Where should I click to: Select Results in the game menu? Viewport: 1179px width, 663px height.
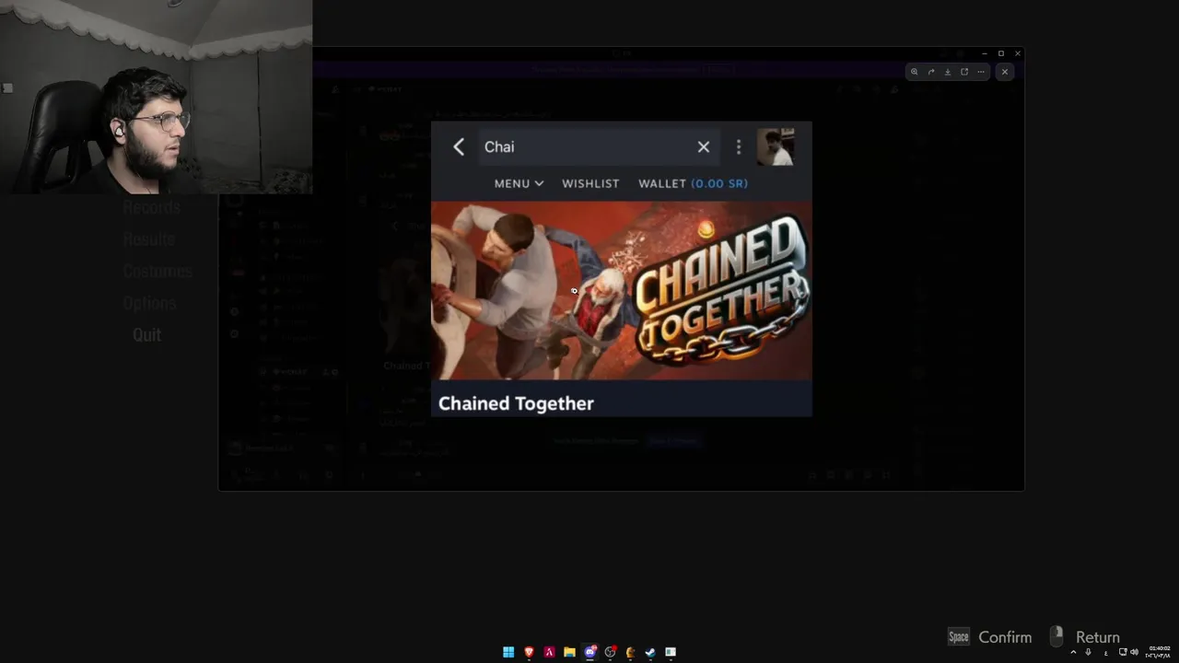pyautogui.click(x=149, y=238)
